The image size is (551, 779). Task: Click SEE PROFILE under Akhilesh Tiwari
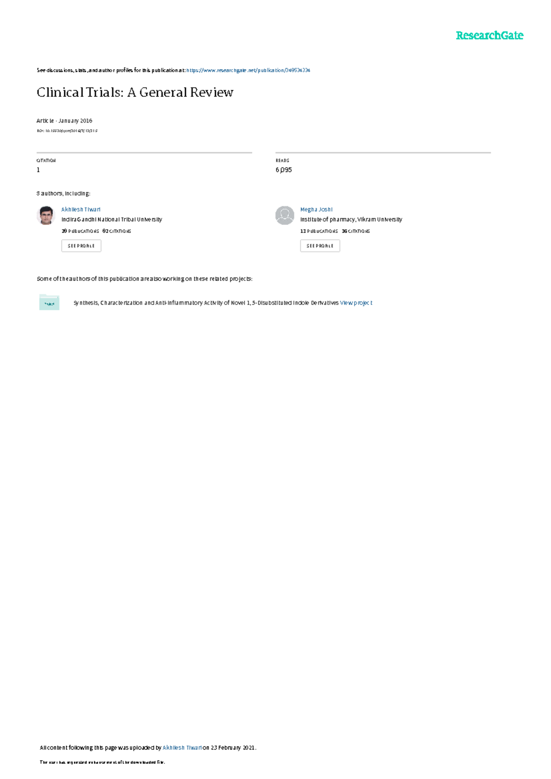tap(81, 246)
